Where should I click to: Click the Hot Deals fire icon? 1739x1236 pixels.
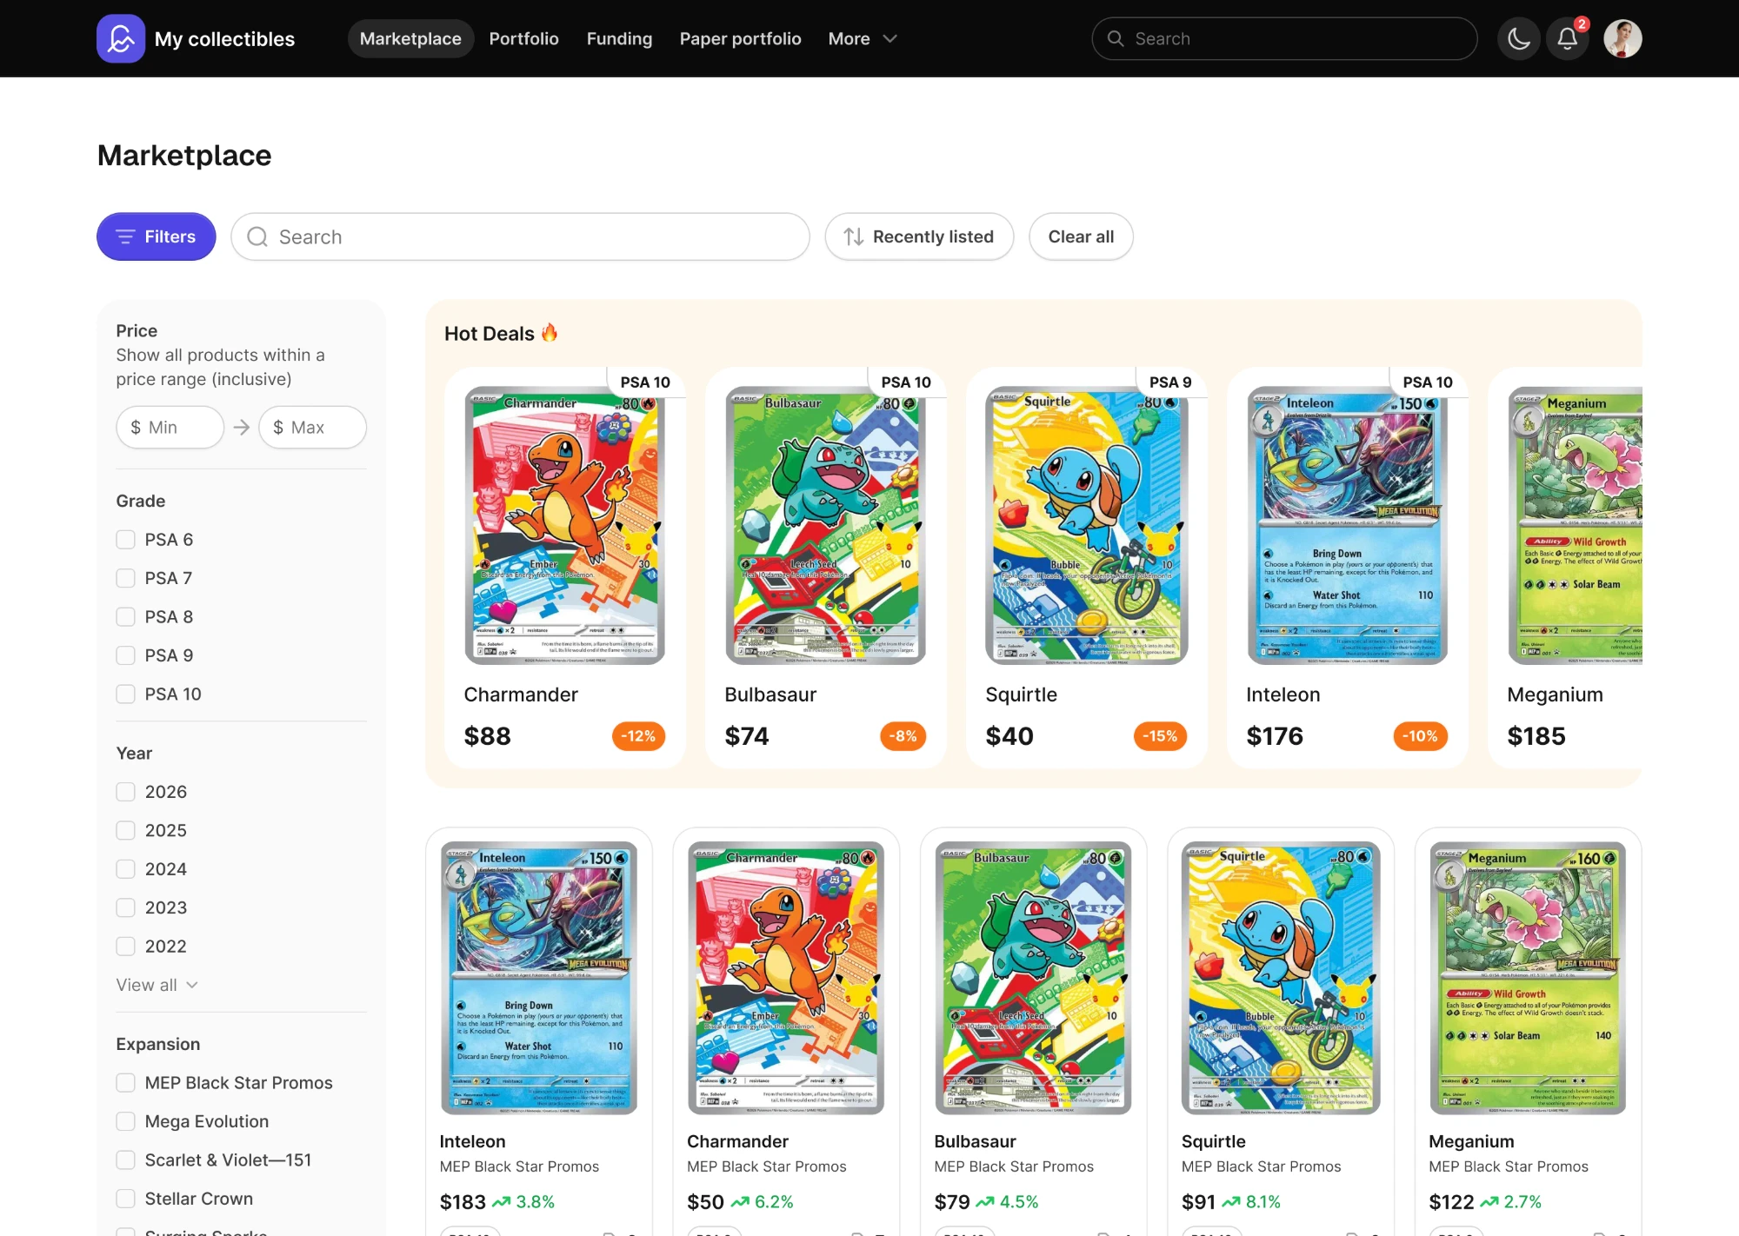(550, 333)
